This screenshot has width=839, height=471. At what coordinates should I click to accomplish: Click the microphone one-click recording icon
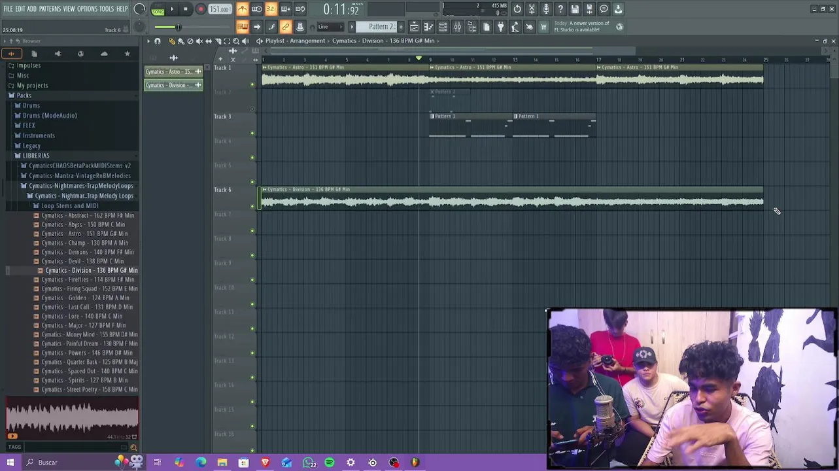click(x=546, y=9)
